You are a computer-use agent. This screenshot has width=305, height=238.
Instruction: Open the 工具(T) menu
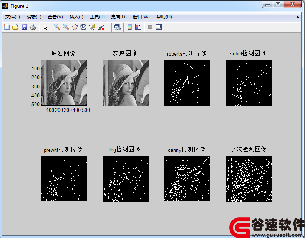coord(97,17)
